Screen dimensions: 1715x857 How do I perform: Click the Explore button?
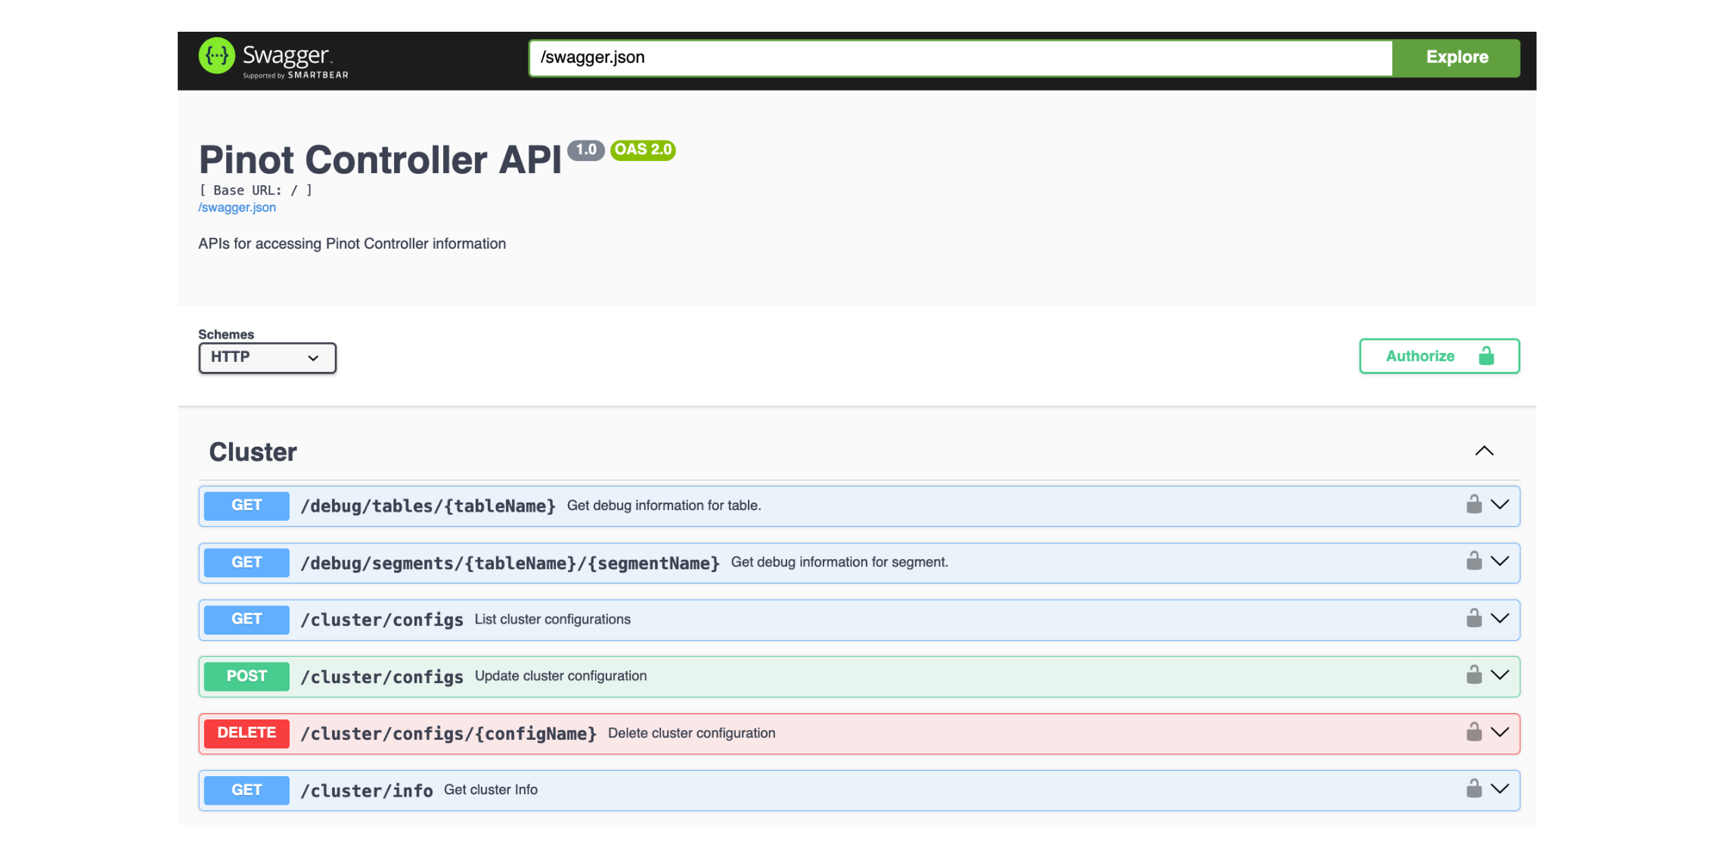tap(1456, 57)
